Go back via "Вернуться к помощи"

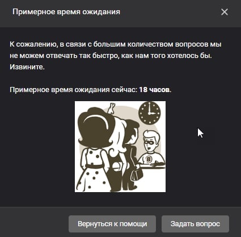112,224
